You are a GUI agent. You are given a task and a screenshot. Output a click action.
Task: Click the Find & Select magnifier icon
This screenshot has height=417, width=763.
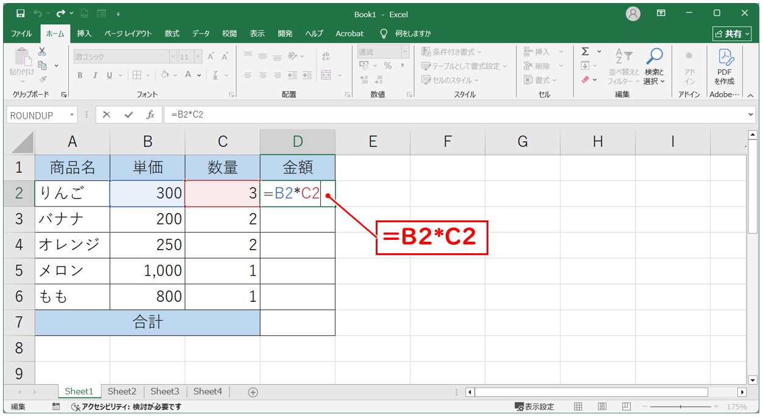(x=655, y=57)
